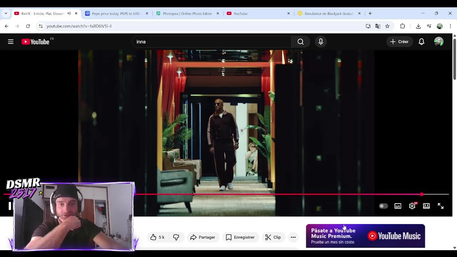Screen dimensions: 457x257
Task: Go back in browser history
Action: click(x=6, y=26)
